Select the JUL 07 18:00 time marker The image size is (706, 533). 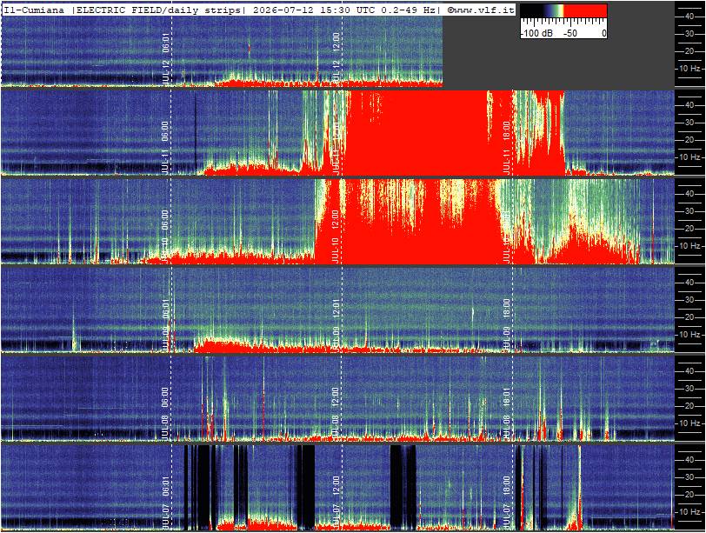point(507,502)
